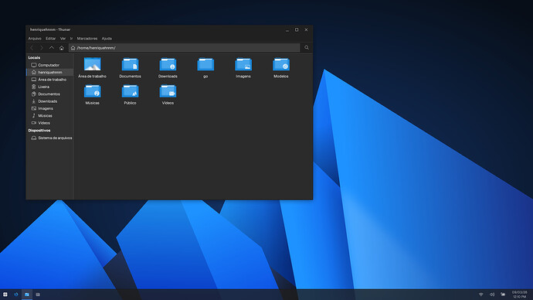Go to home folder via toolbar house icon
Image resolution: width=533 pixels, height=300 pixels.
[62, 48]
